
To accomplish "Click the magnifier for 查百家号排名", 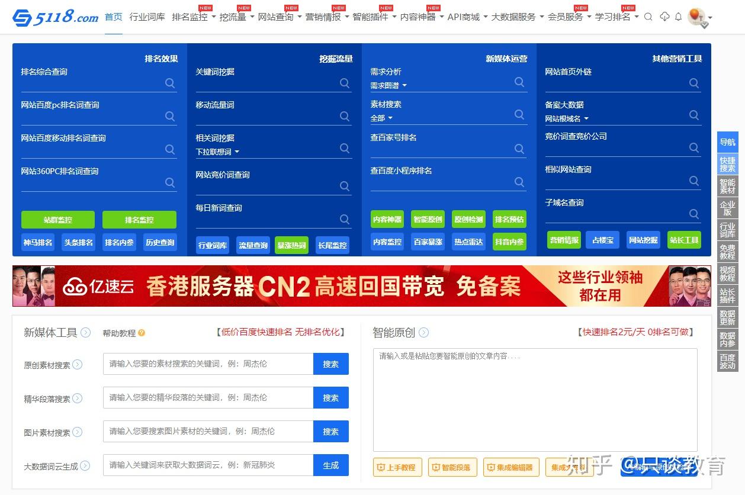I will [x=519, y=149].
